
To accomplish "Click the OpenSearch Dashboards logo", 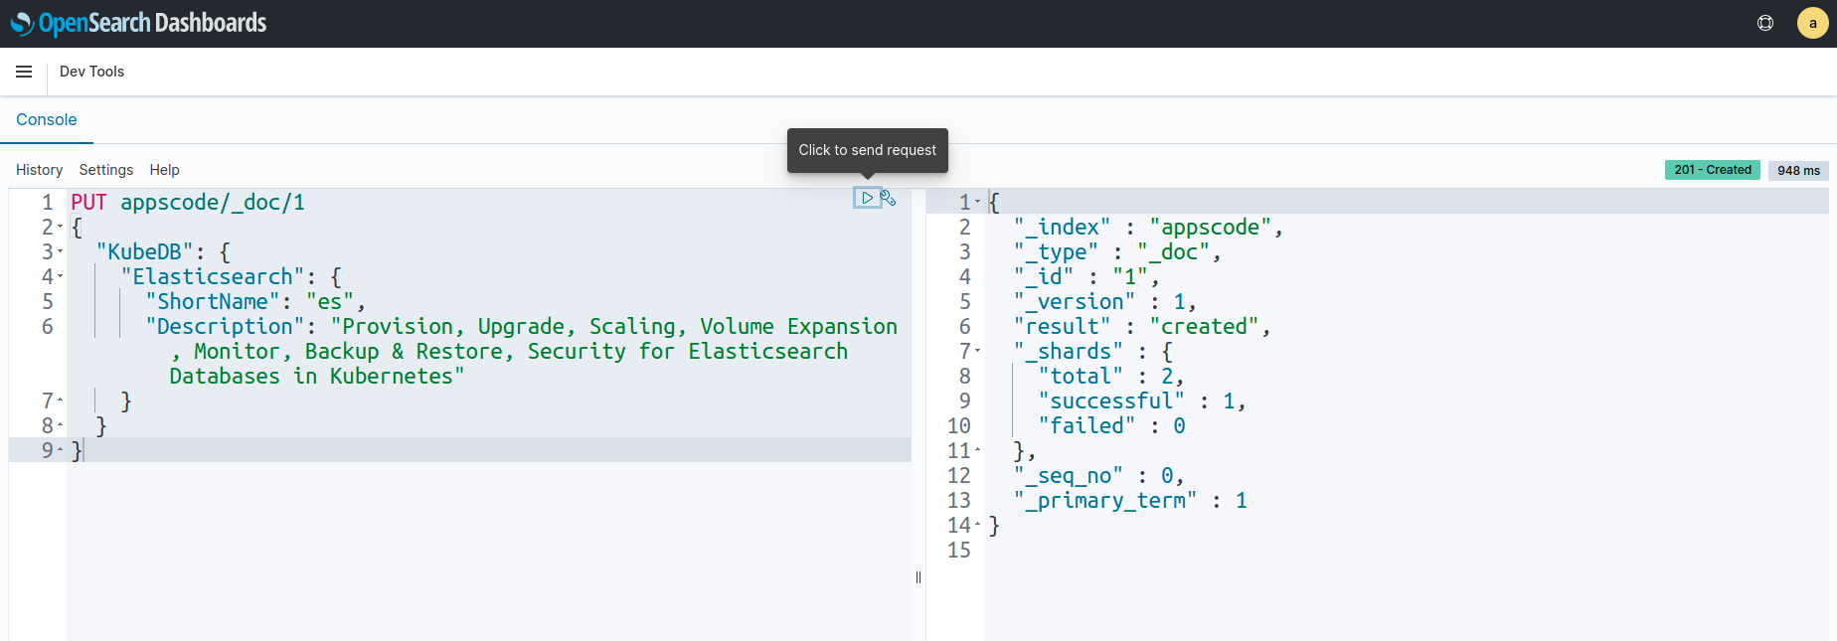I will [x=139, y=23].
